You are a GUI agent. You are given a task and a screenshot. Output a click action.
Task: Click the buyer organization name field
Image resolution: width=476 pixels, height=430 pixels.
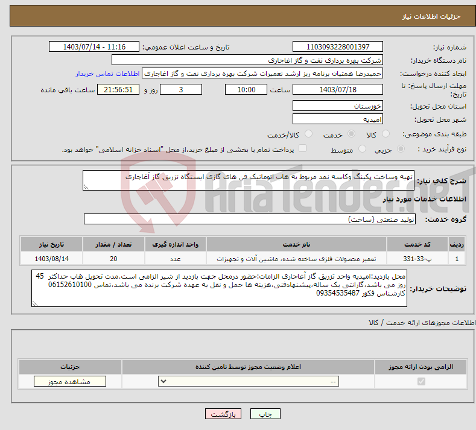[247, 60]
